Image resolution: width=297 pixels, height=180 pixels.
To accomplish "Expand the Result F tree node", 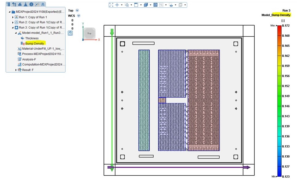I will pyautogui.click(x=16, y=70).
